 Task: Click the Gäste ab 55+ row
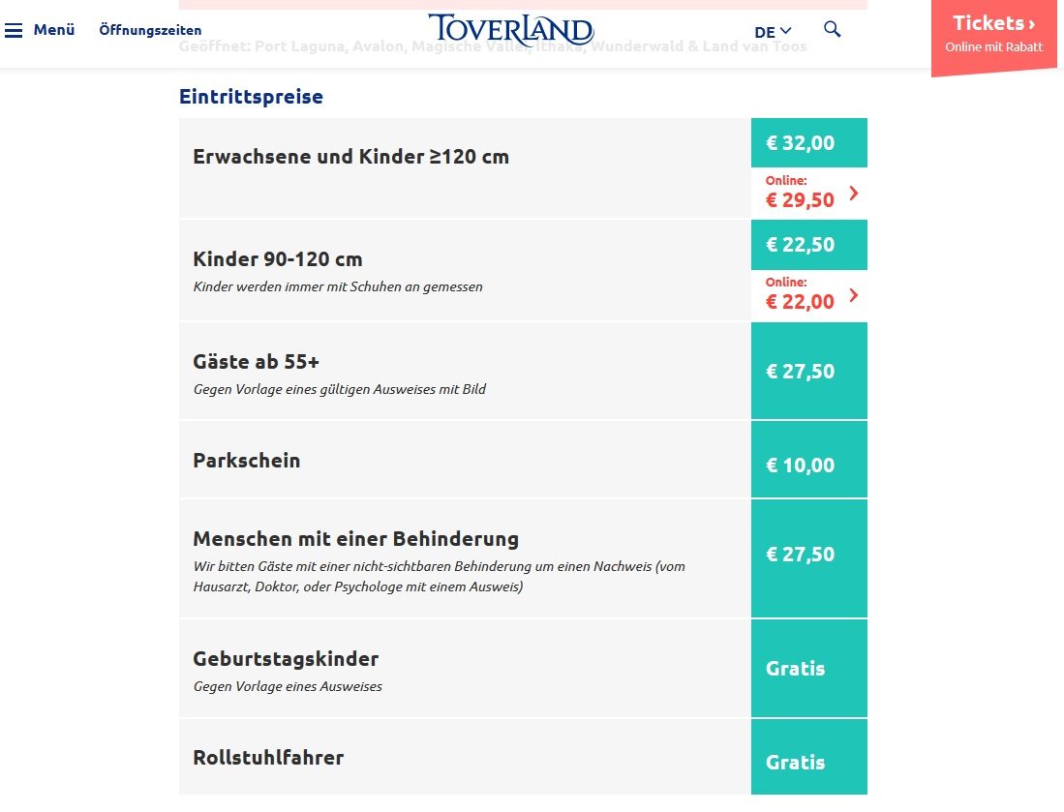tap(465, 371)
